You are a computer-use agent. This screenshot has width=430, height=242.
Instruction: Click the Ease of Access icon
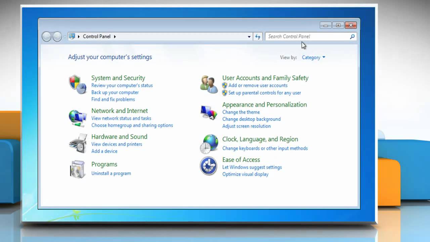pyautogui.click(x=209, y=166)
